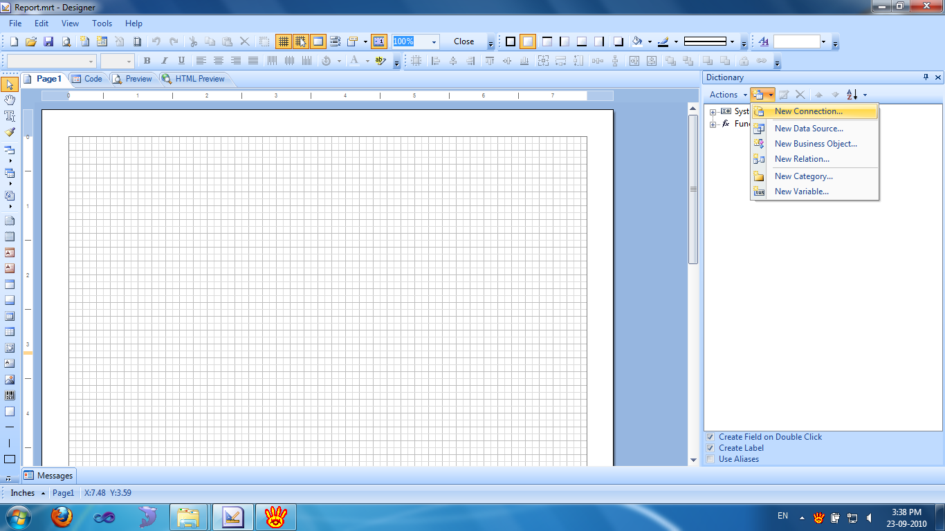Select the Text edit tool in left toolbox
The image size is (945, 531).
pos(10,116)
